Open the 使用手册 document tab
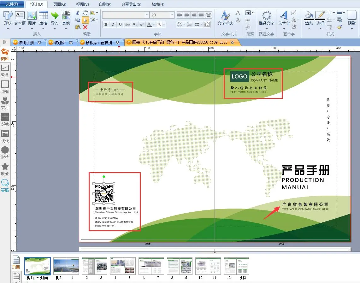Screen dimensions: 360x283 [27, 43]
